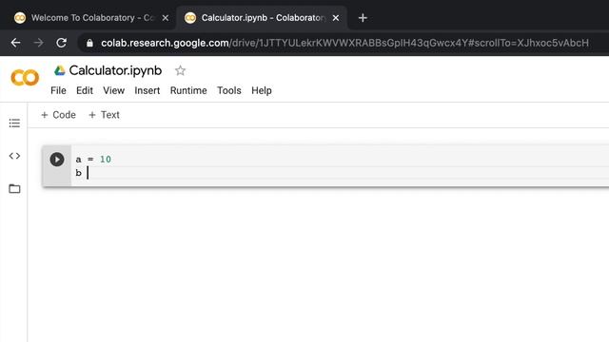The image size is (609, 342).
Task: Click the Google Drive icon beside the title
Action: pyautogui.click(x=59, y=70)
